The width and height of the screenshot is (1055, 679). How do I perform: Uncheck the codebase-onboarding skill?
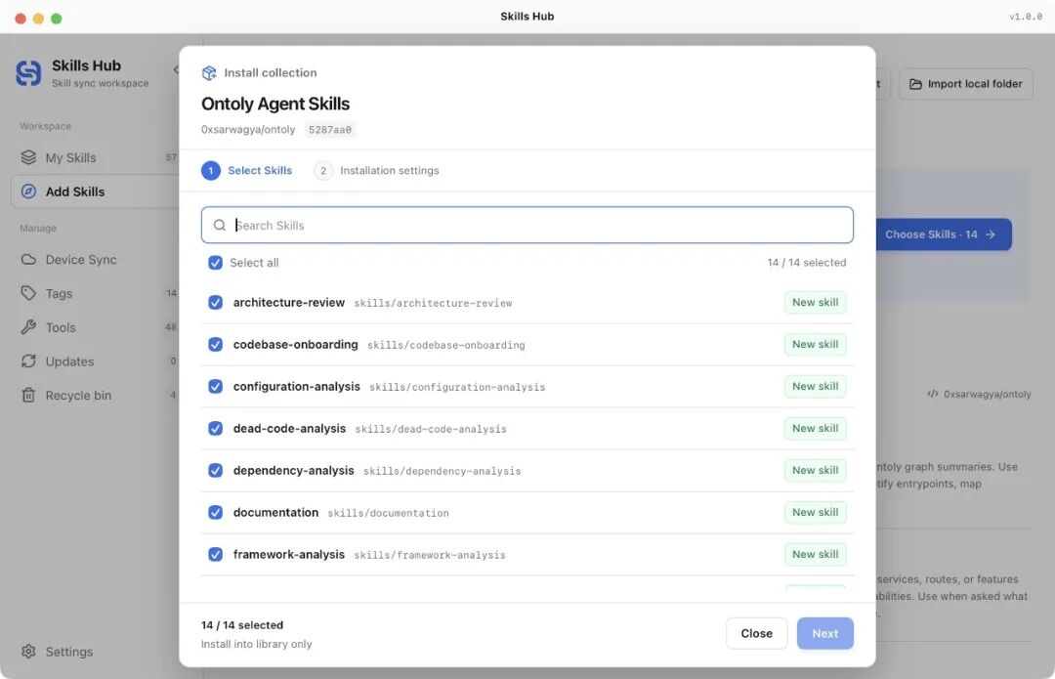tap(215, 344)
